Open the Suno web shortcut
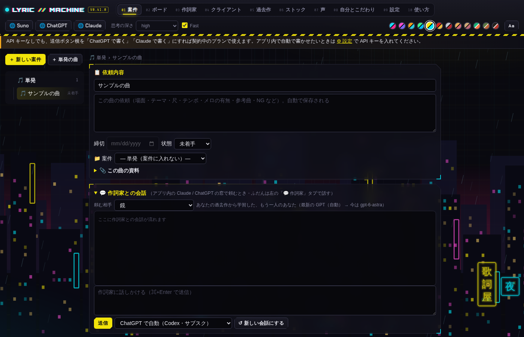Image resolution: width=524 pixels, height=337 pixels. point(19,25)
